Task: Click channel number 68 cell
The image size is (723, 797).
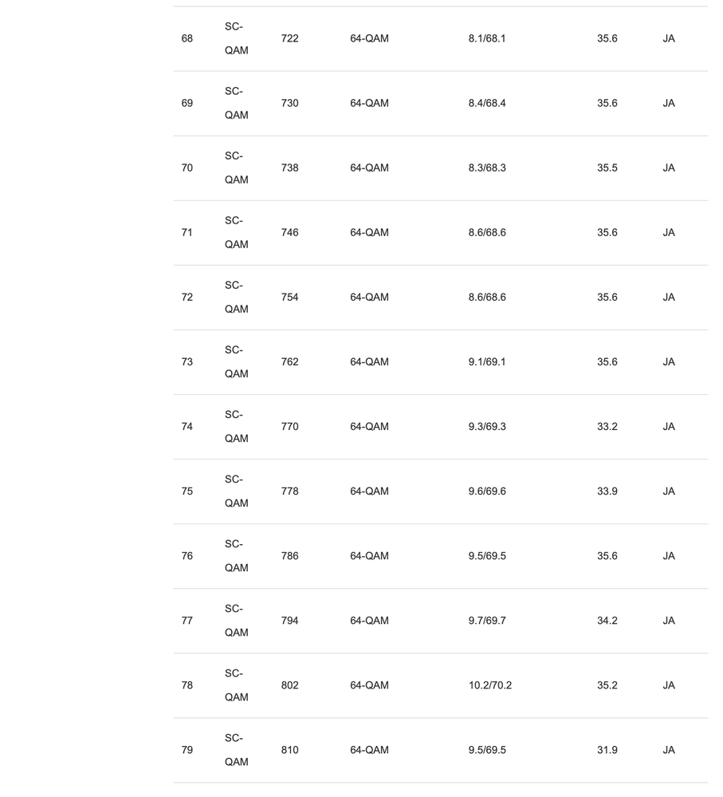Action: tap(187, 38)
